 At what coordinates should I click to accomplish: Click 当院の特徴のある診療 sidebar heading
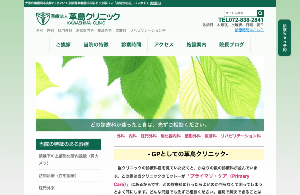[x=69, y=144]
